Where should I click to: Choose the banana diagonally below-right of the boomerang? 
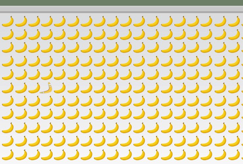(60, 101)
